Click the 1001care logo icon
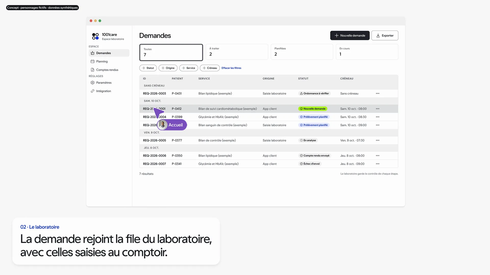Viewport: 490px width, 275px height. (x=95, y=36)
